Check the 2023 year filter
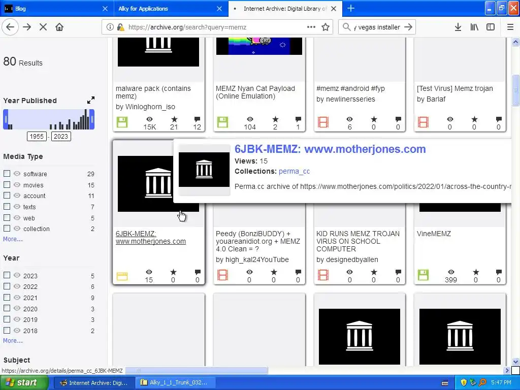 point(7,275)
